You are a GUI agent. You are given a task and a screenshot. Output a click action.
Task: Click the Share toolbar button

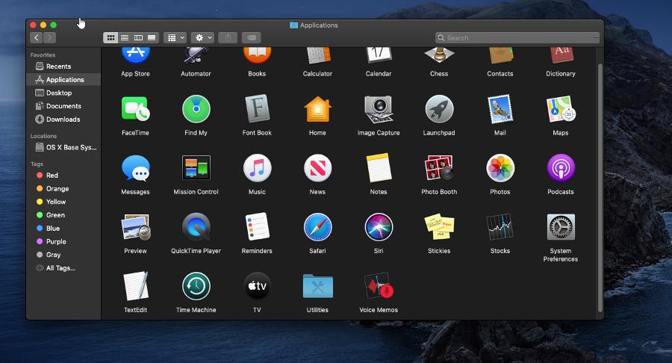(228, 37)
